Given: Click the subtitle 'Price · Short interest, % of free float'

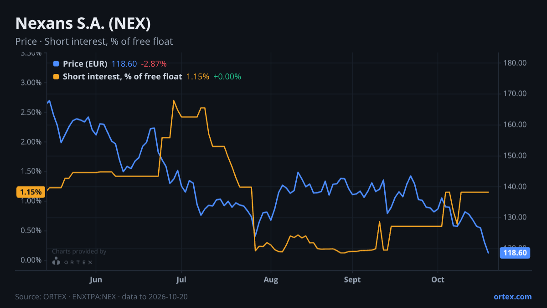Looking at the screenshot, I should pos(94,42).
